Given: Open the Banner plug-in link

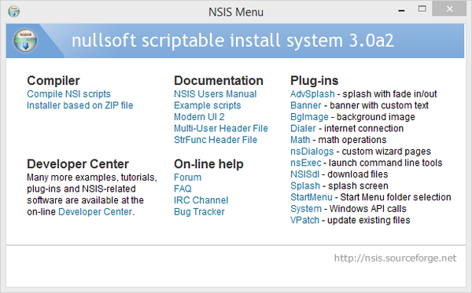Looking at the screenshot, I should pyautogui.click(x=306, y=105).
